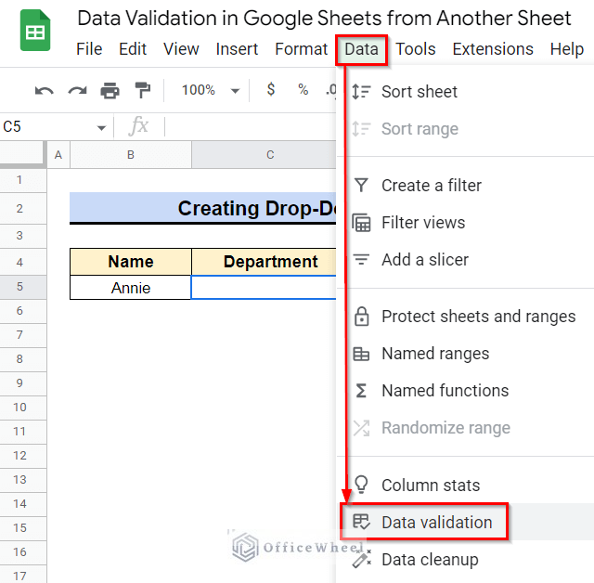The width and height of the screenshot is (594, 583).
Task: Select the paint format roller icon
Action: (142, 90)
